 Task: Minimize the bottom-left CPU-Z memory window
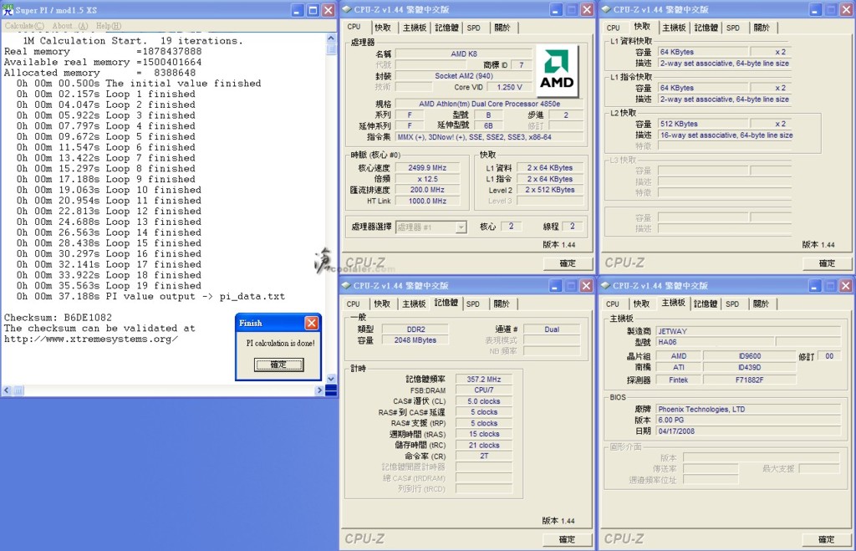point(555,286)
